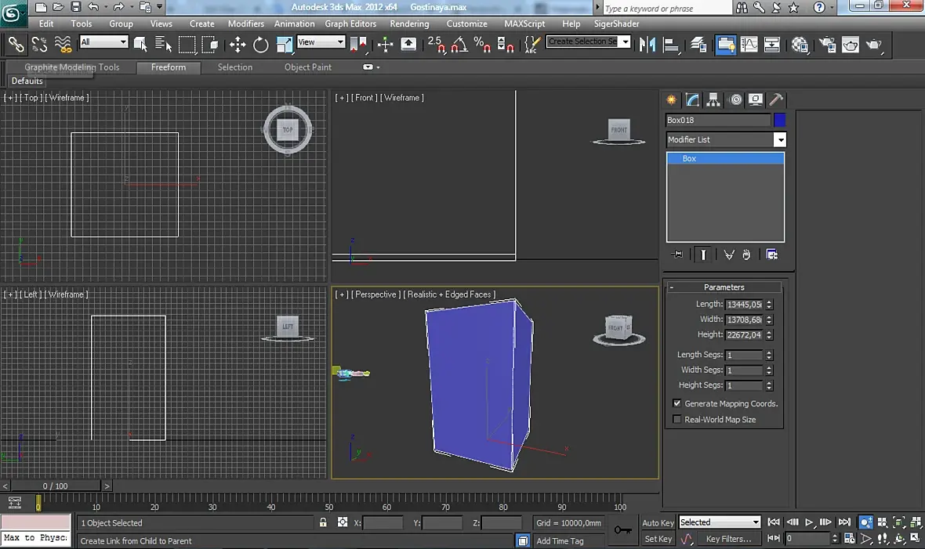Screen dimensions: 925x549
Task: Click the blue object color swatch
Action: [779, 120]
